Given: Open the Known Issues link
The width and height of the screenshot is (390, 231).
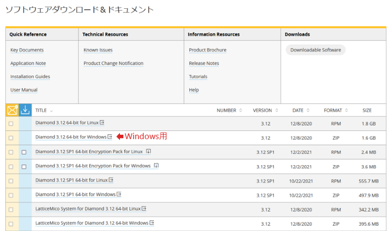Looking at the screenshot, I should pos(98,50).
